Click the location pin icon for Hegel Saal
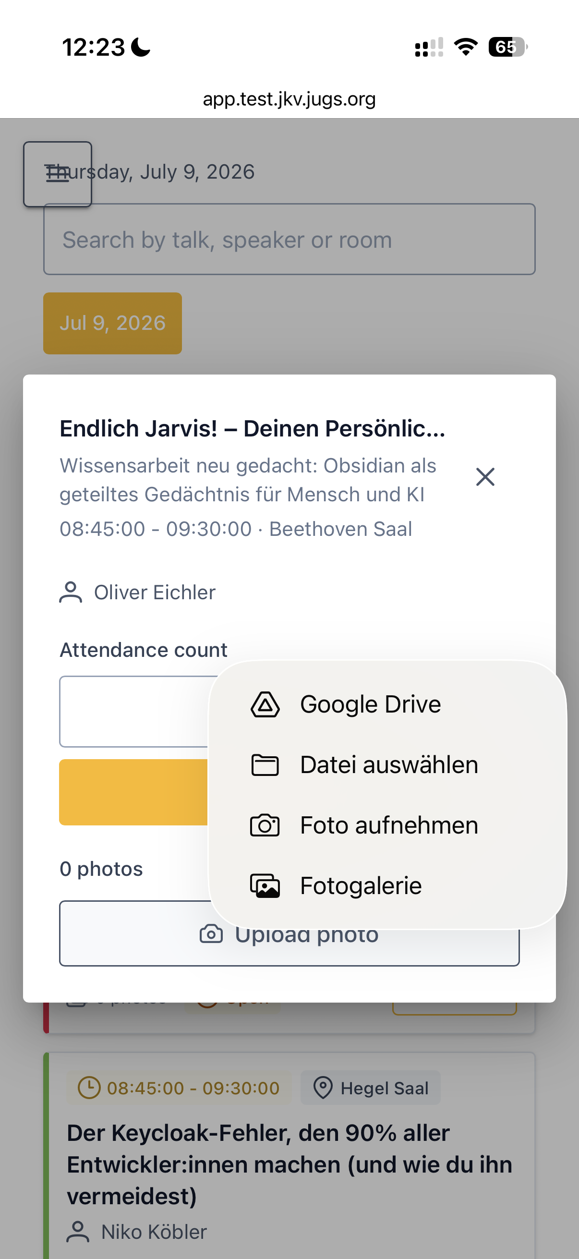Screen dimensions: 579x1259 point(323,1088)
